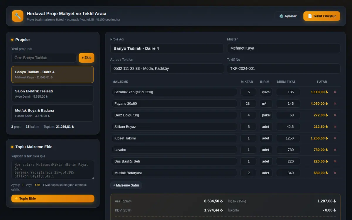352x220 pixels.
Task: Click the projects total 21.036,81 ₺
Action: tap(65, 127)
